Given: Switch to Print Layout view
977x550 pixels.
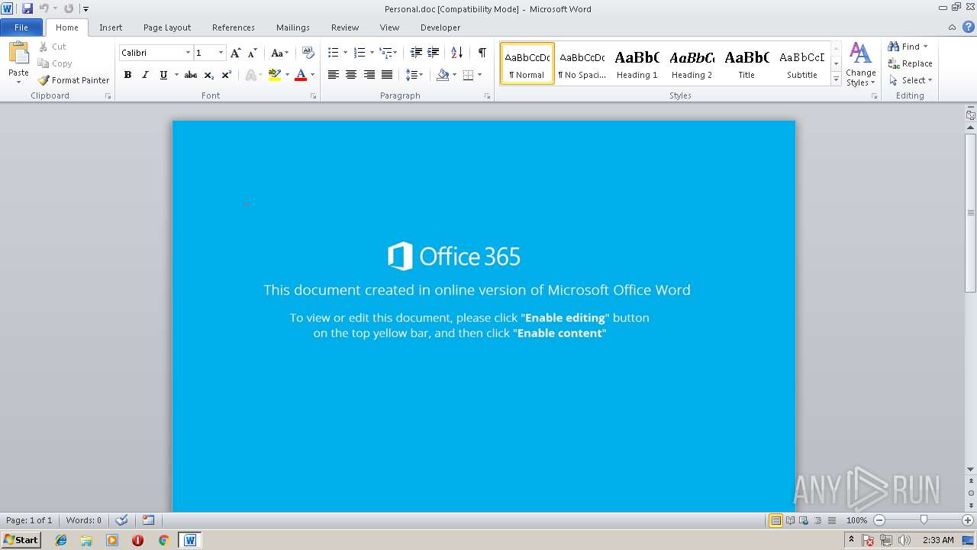Looking at the screenshot, I should (775, 520).
